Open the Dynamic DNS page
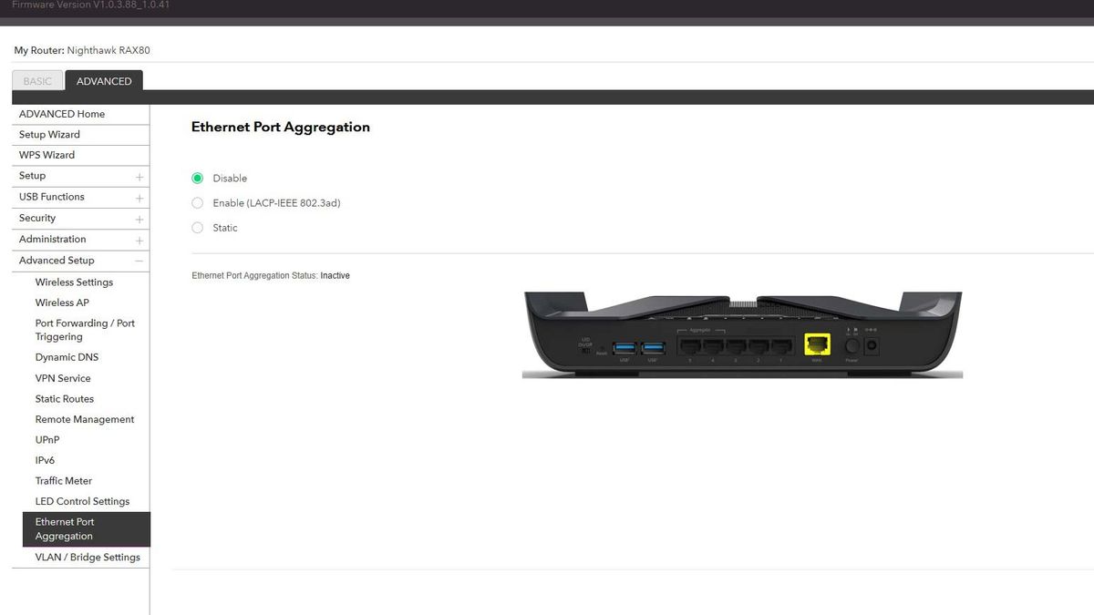The width and height of the screenshot is (1094, 615). pyautogui.click(x=67, y=356)
